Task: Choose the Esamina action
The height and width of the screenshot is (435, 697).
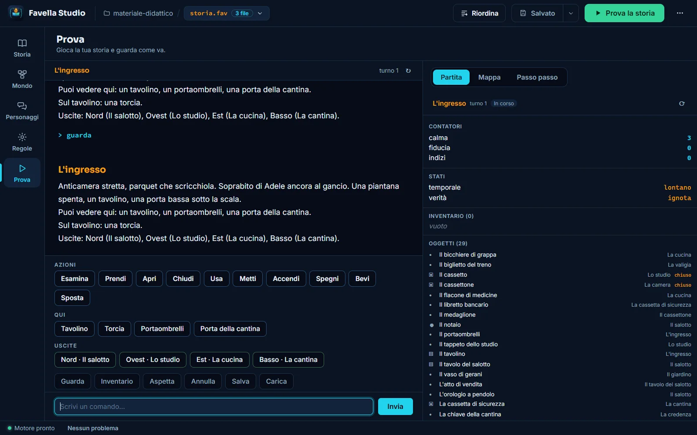Action: coord(74,278)
